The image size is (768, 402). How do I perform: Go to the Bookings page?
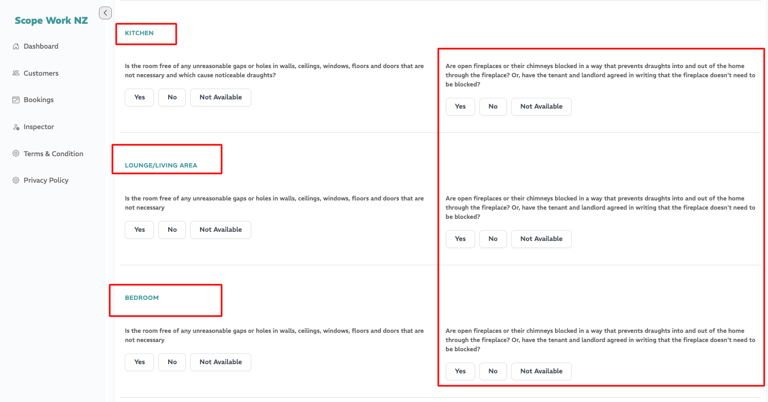(39, 100)
